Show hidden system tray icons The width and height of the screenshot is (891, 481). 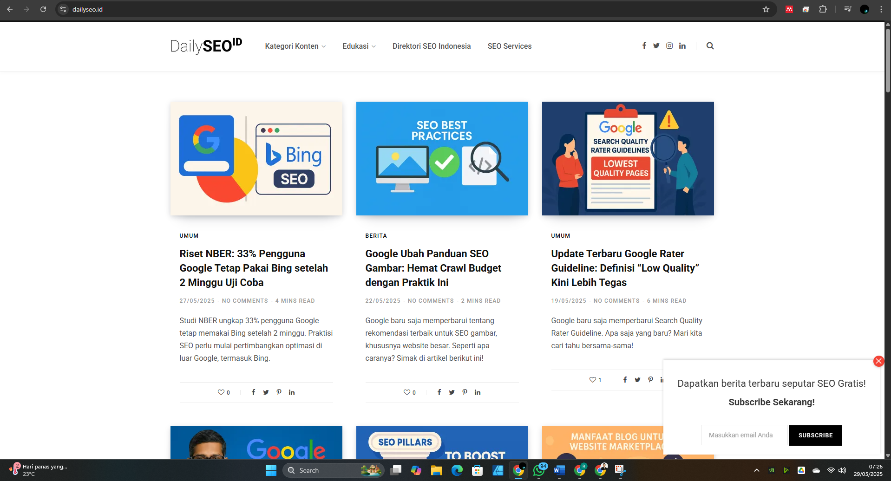(x=756, y=470)
